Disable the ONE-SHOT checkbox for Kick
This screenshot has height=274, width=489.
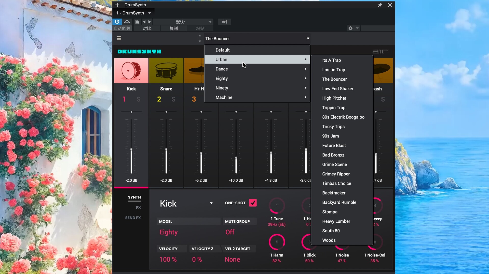(x=253, y=203)
